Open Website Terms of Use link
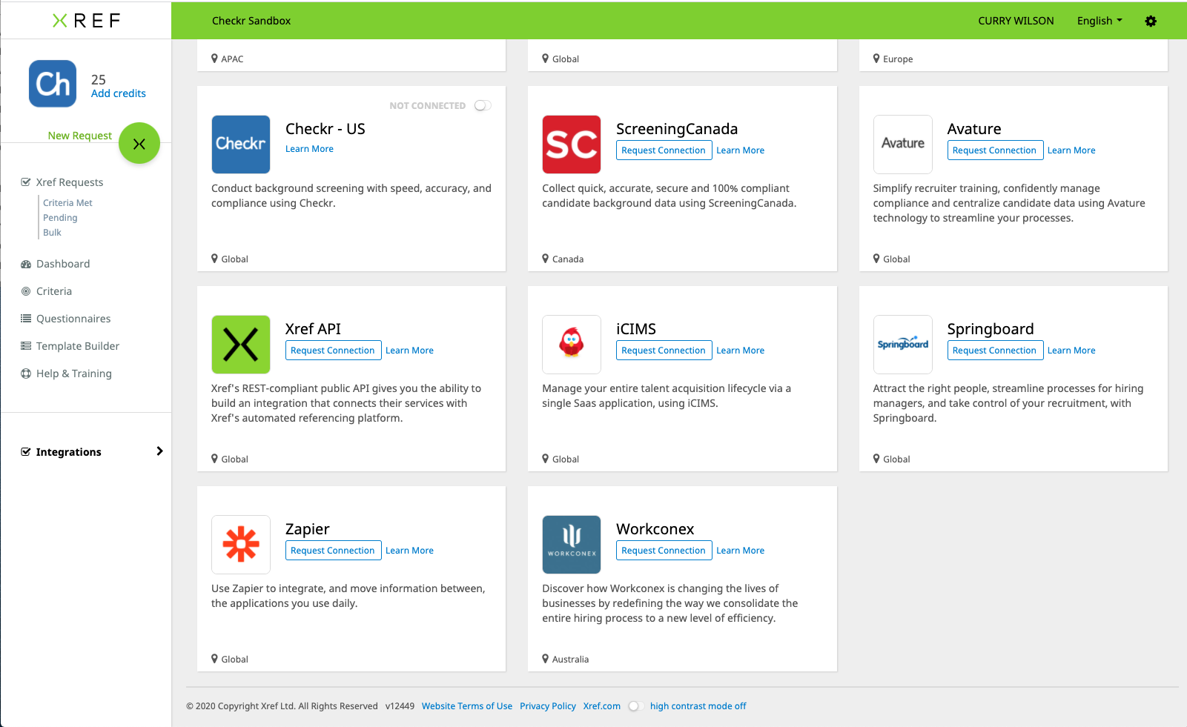1187x727 pixels. pos(467,706)
